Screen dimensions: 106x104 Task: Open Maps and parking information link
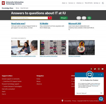(x=49, y=56)
